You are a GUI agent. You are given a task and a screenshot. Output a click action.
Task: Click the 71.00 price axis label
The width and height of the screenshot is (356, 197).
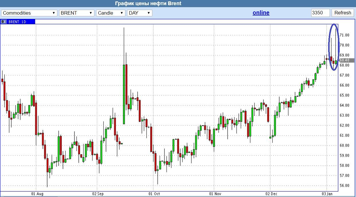pos(345,35)
